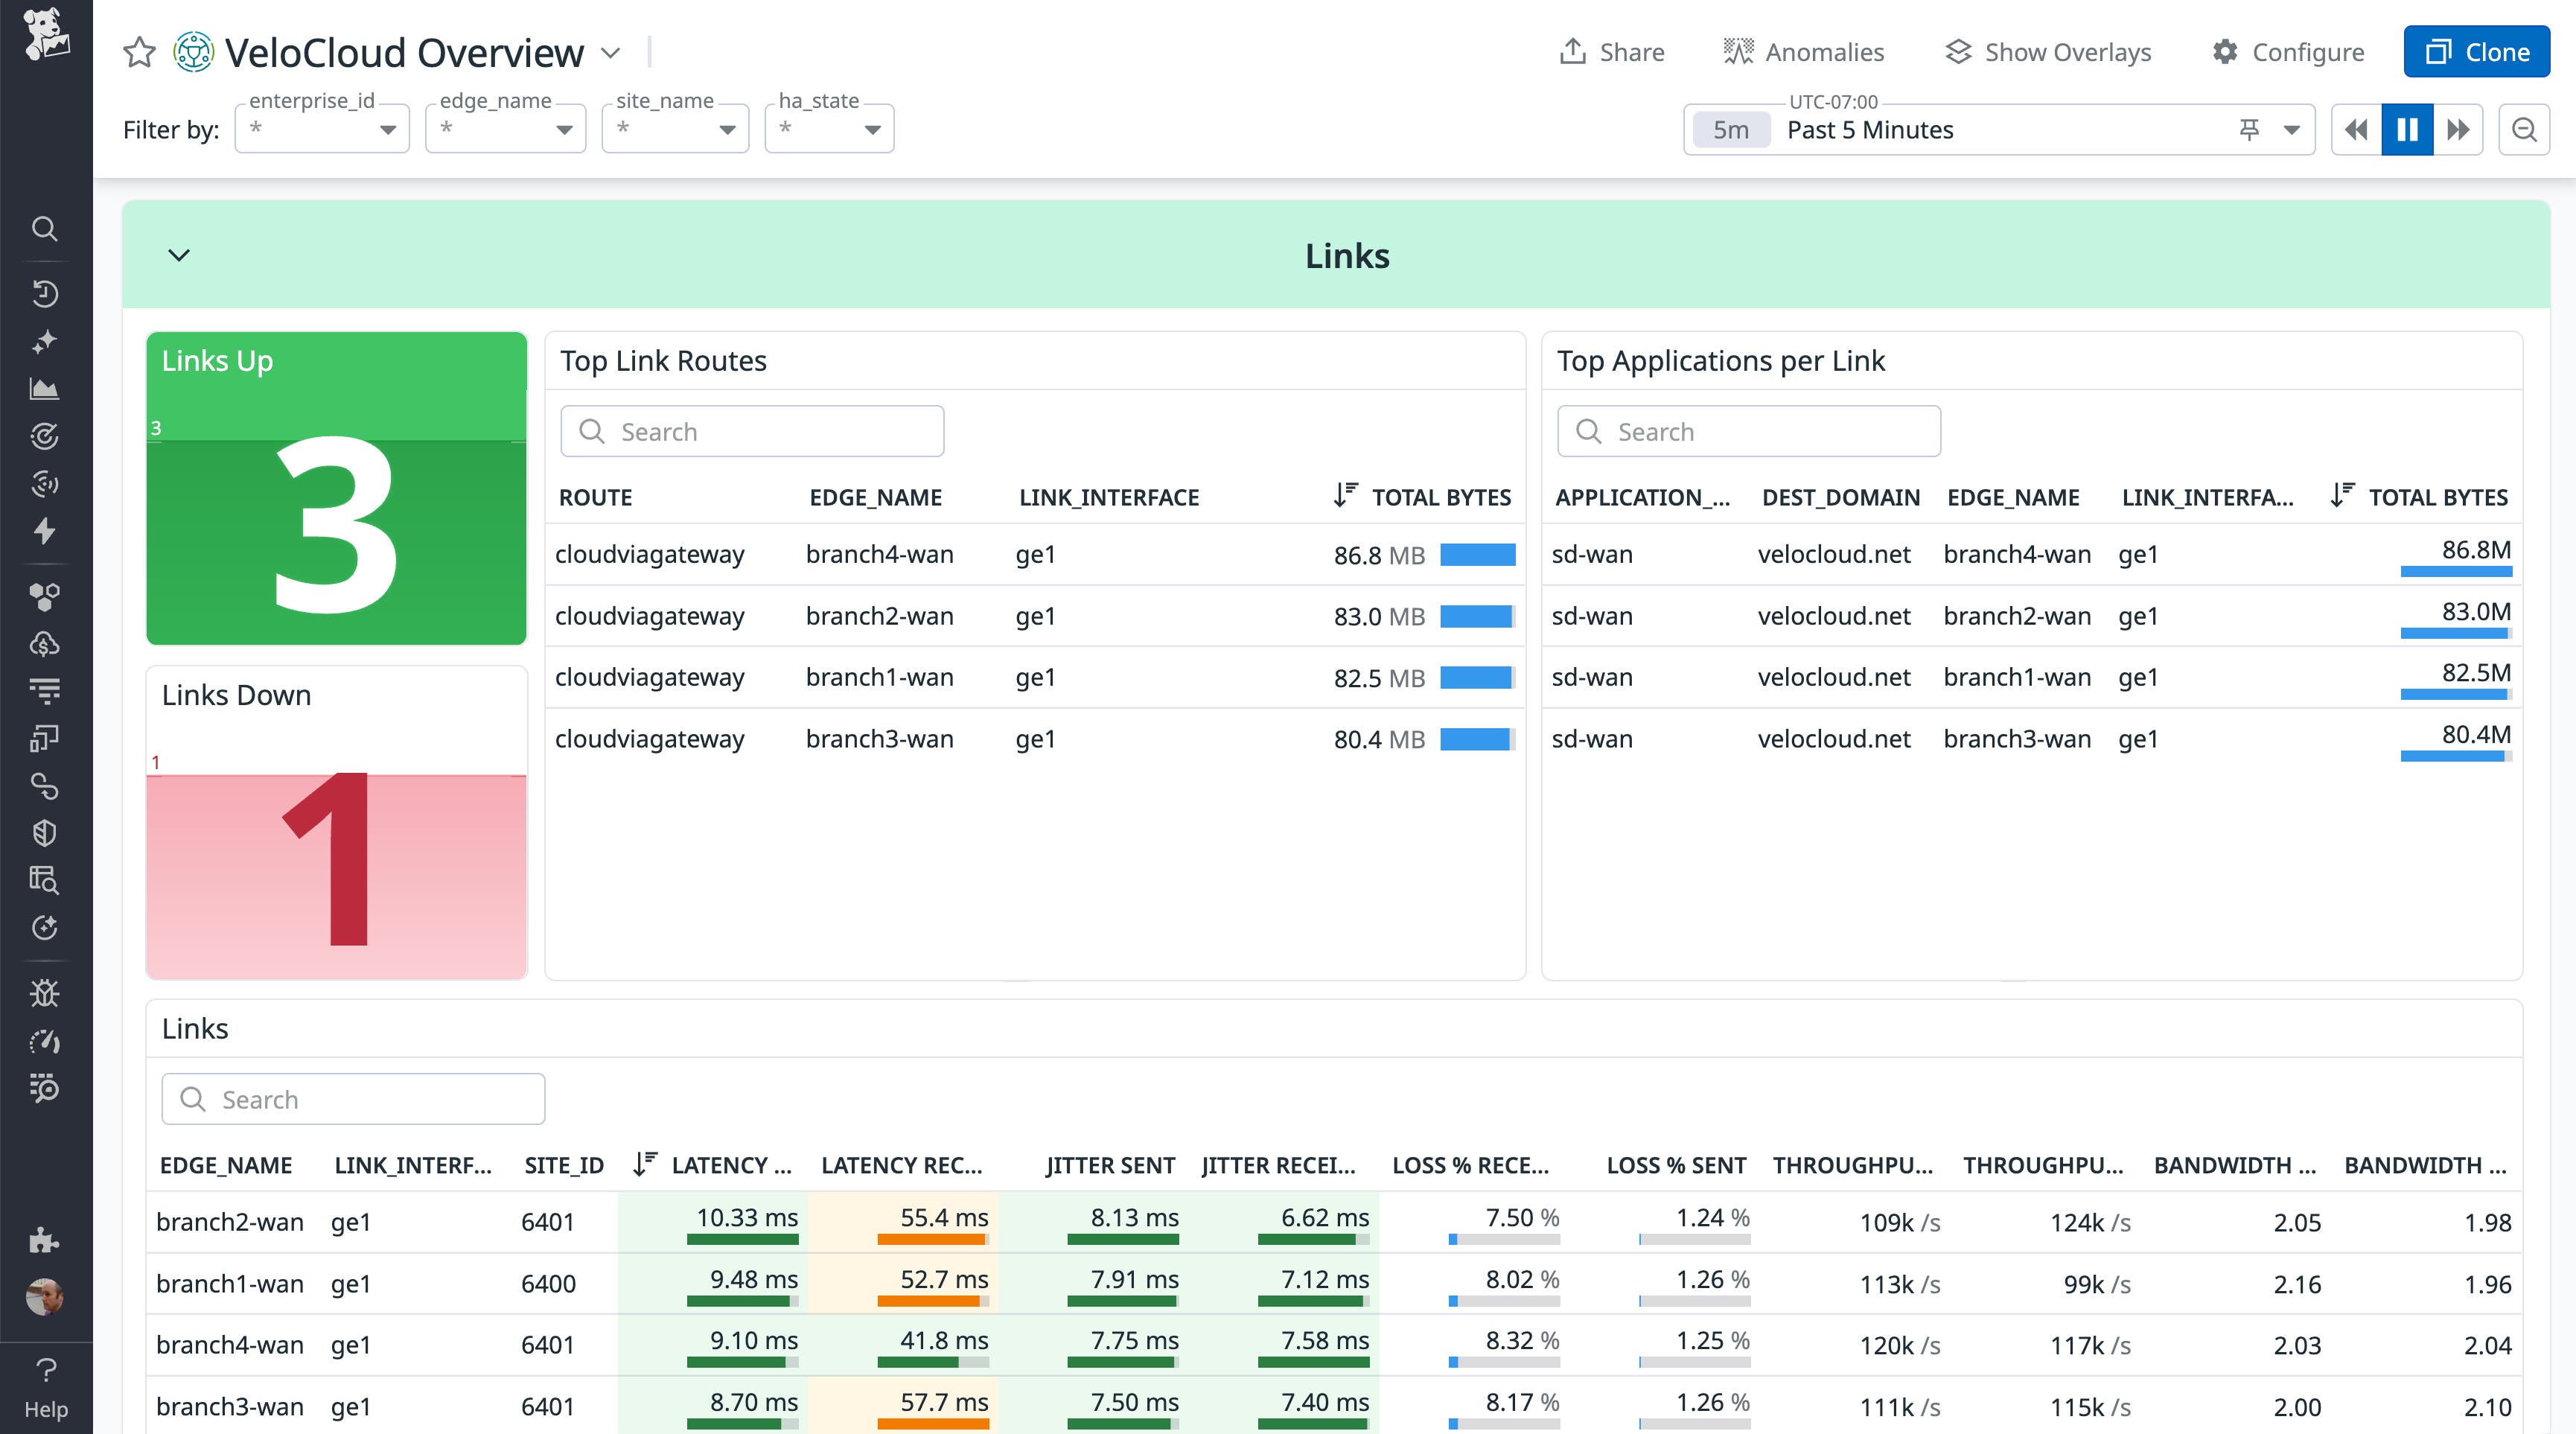The width and height of the screenshot is (2576, 1434).
Task: Click the Datadog dog logo at top left
Action: click(x=45, y=33)
